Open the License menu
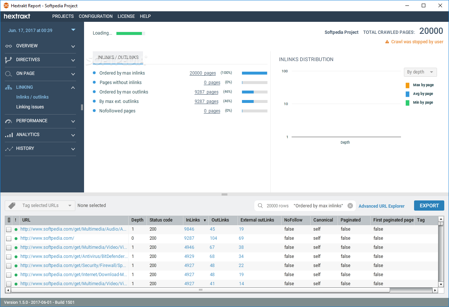This screenshot has width=449, height=307. 126,16
